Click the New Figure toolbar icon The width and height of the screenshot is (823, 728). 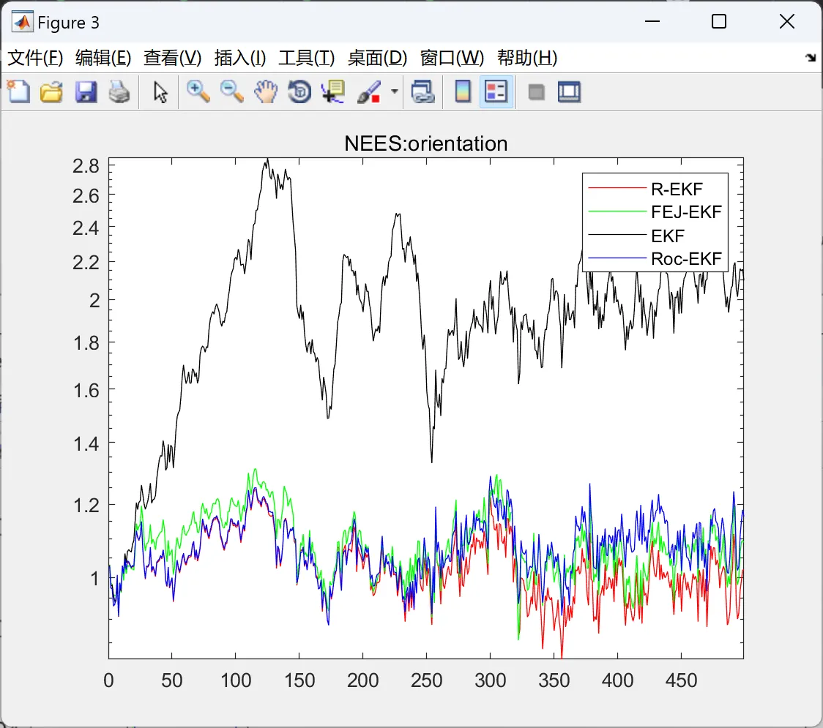tap(18, 91)
